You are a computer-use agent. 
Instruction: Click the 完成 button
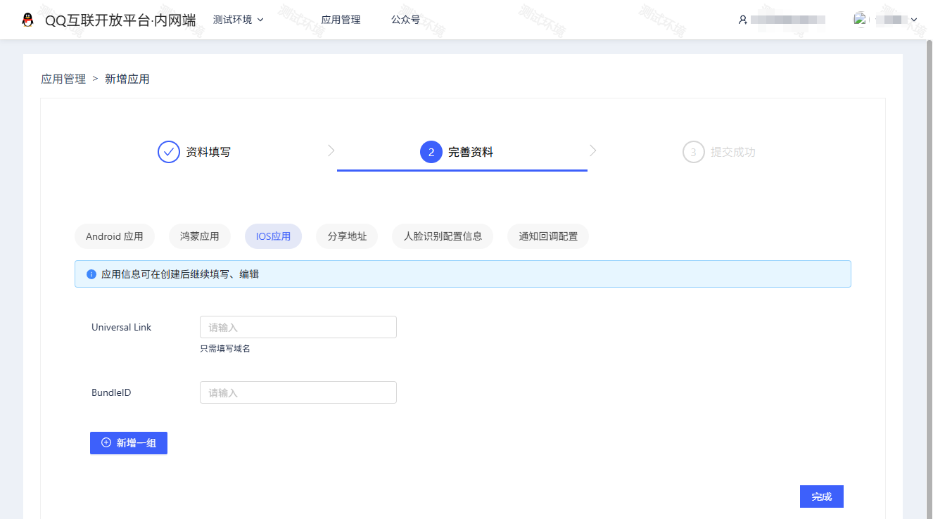click(822, 496)
